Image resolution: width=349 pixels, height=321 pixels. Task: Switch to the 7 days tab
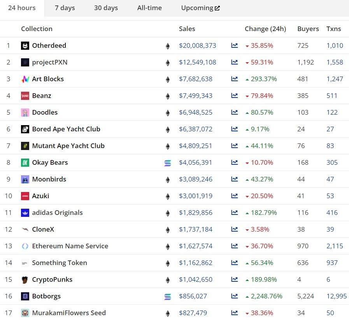(65, 8)
